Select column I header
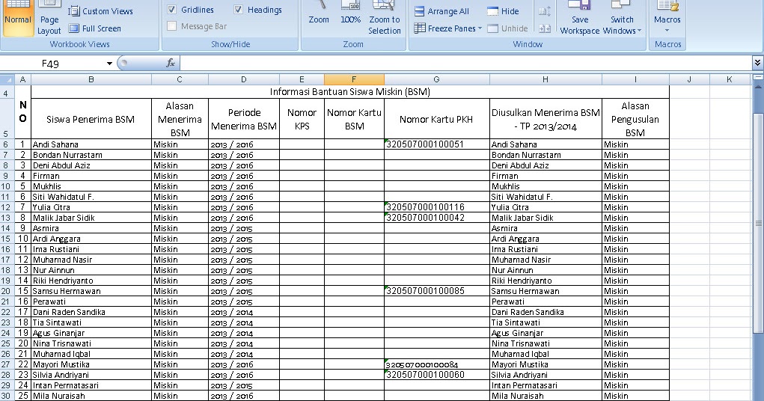This screenshot has width=764, height=401. [x=635, y=79]
